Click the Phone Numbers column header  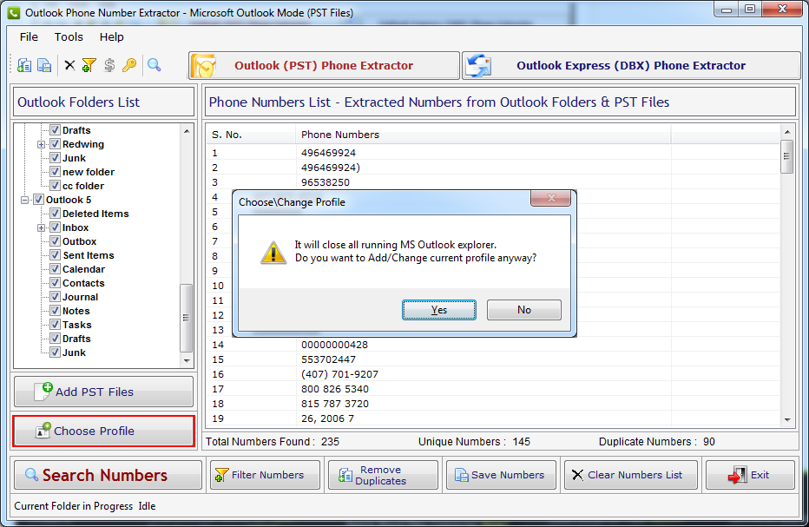(x=483, y=135)
